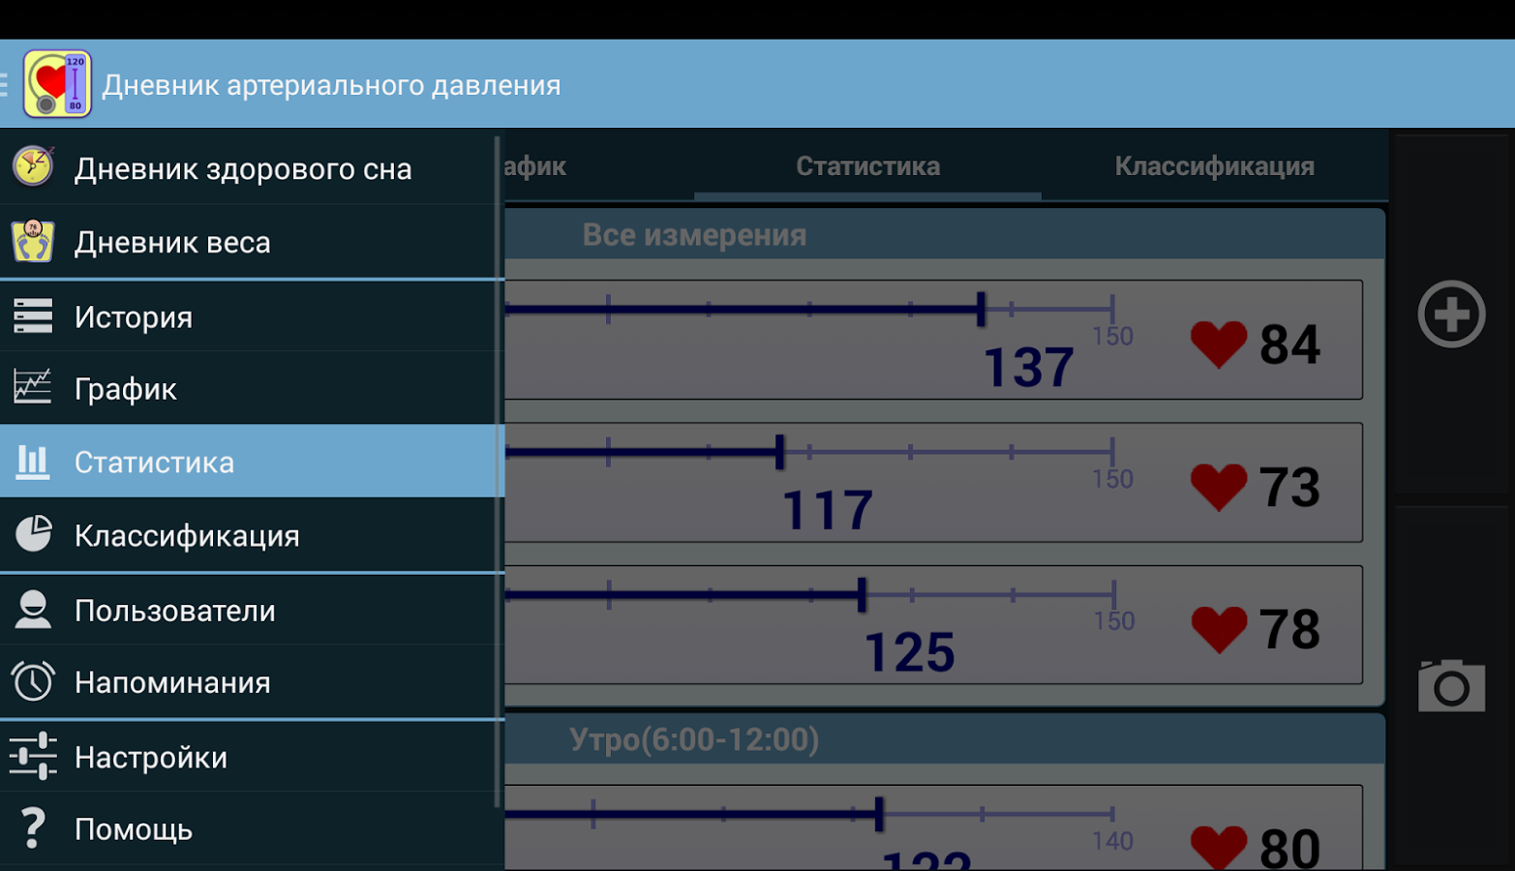Open Настройки in the side menu
Image resolution: width=1515 pixels, height=871 pixels.
click(x=252, y=757)
